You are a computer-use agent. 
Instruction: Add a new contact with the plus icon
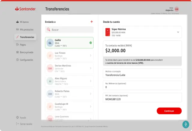click(91, 22)
